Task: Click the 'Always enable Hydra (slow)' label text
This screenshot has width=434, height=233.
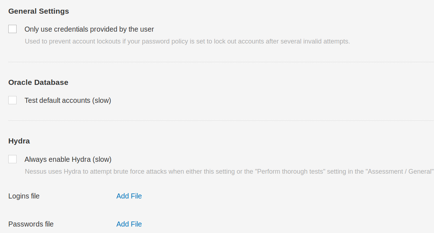Action: click(x=68, y=159)
